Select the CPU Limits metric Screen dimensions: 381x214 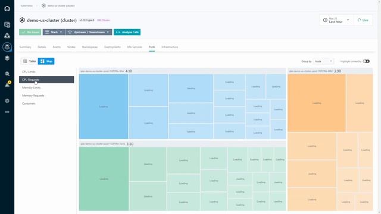[x=46, y=72]
